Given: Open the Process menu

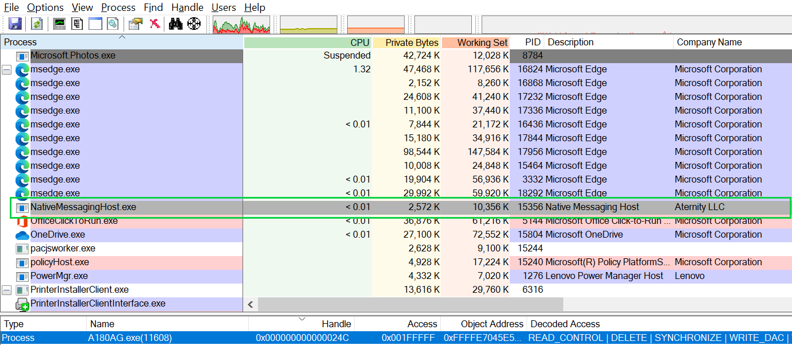Looking at the screenshot, I should point(118,7).
